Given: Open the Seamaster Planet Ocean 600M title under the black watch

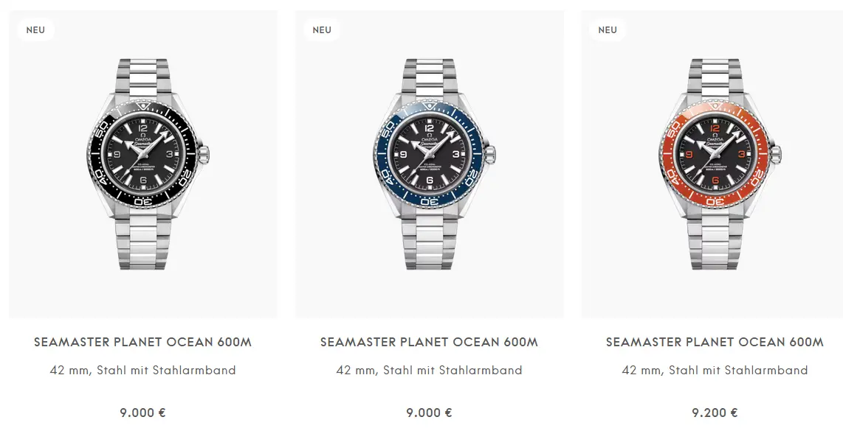Looking at the screenshot, I should pyautogui.click(x=143, y=342).
